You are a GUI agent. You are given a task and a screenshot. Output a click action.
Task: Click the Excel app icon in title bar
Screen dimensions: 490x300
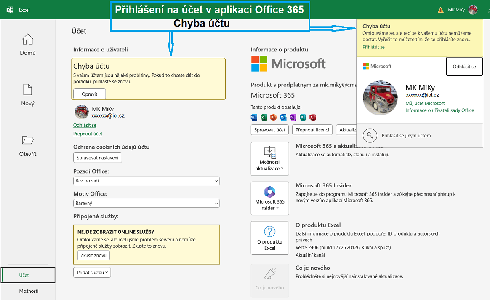[x=10, y=10]
